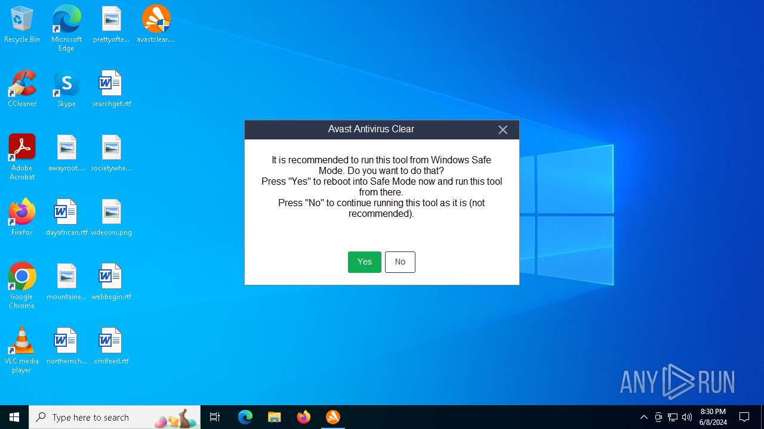
Task: Open the Recycle Bin desktop icon
Action: (x=22, y=24)
